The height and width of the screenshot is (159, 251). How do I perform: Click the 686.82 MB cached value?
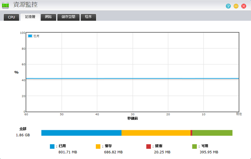113,152
